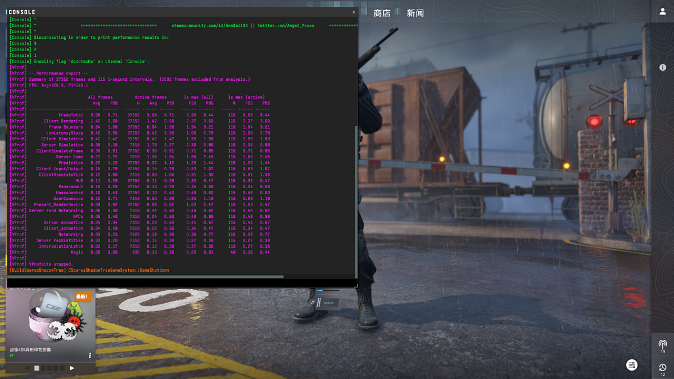Click the Server Send Networking row label
This screenshot has height=379, width=674.
[x=56, y=211]
